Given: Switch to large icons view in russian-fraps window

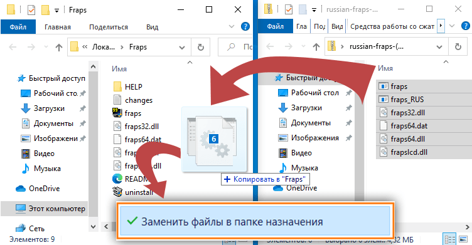Looking at the screenshot, I should 463,240.
